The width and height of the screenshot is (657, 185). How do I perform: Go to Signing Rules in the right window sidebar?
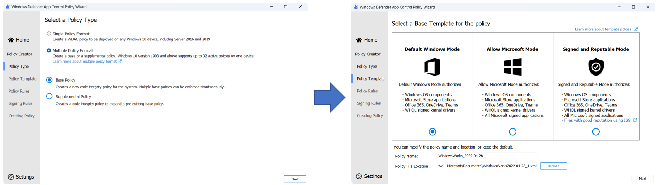(x=368, y=103)
